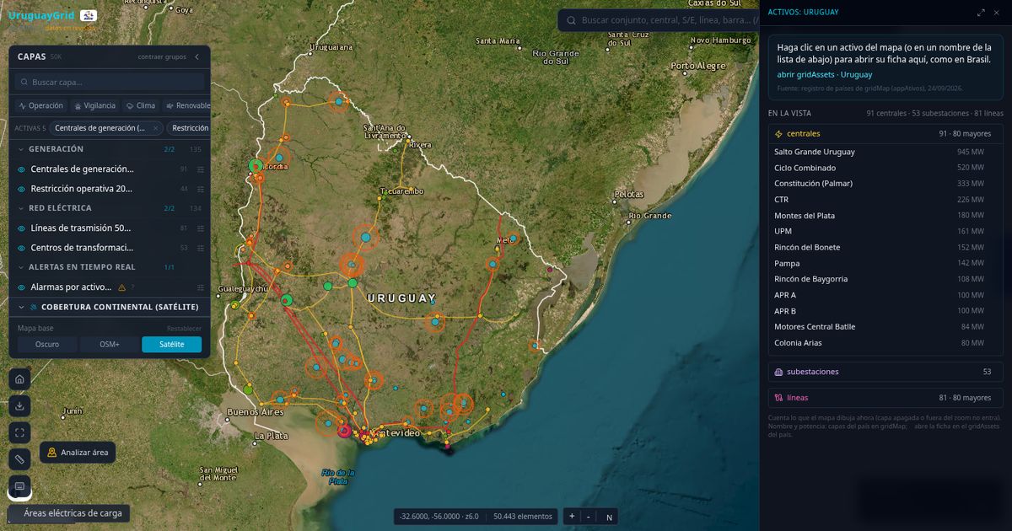Click the download map icon
This screenshot has width=1012, height=531.
coord(19,405)
